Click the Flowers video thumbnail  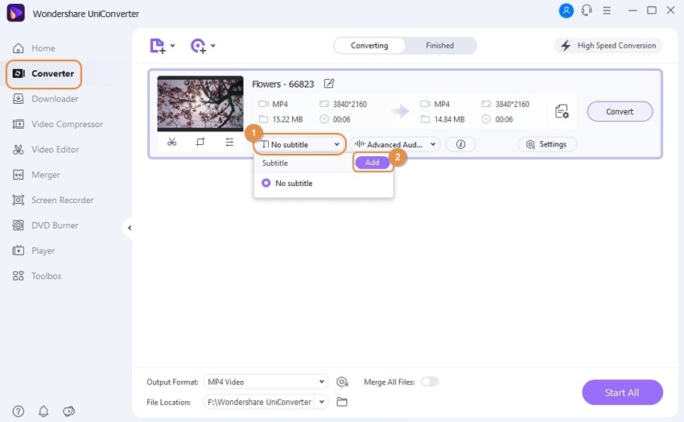200,103
